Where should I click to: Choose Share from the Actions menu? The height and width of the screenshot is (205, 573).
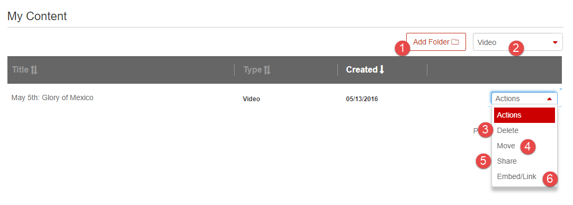tap(507, 161)
